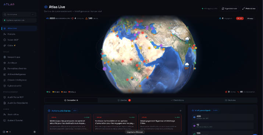Open the Prédictions tab
The height and width of the screenshot is (135, 263).
click(177, 100)
